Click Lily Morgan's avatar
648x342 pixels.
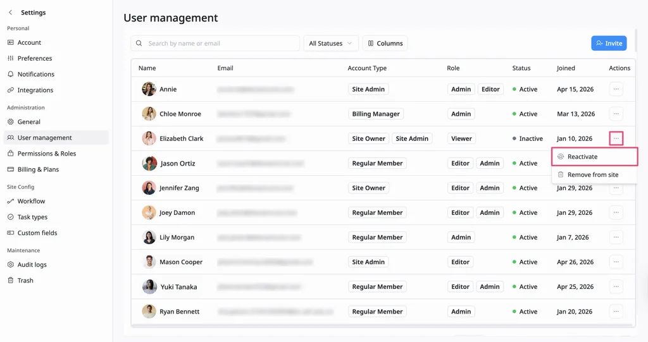tap(149, 238)
